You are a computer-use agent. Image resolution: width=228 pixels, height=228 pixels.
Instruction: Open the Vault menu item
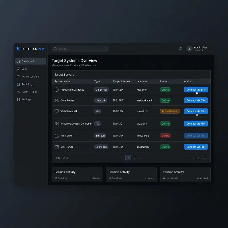(30, 69)
